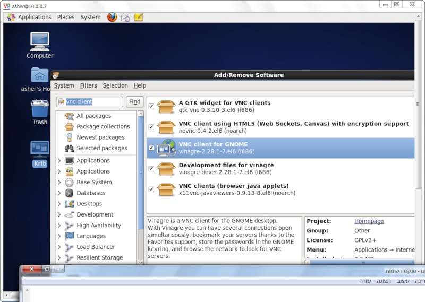Click the x11vnc-javaviewers package box icon
This screenshot has width=425, height=302.
click(x=166, y=189)
